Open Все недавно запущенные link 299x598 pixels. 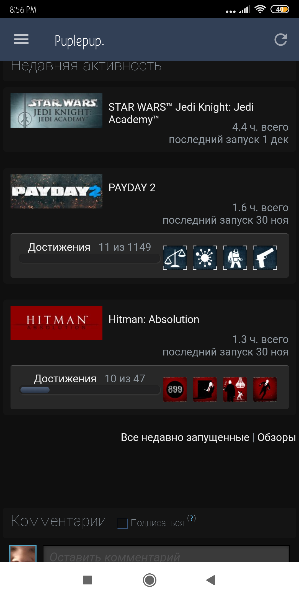pos(185,437)
